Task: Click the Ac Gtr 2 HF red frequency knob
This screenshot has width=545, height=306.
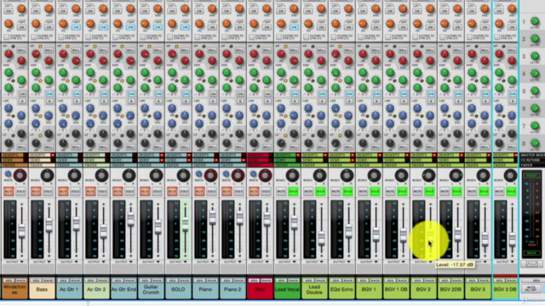Action: (103, 60)
